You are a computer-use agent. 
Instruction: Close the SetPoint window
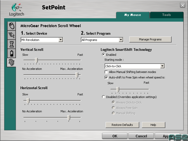(183, 5)
